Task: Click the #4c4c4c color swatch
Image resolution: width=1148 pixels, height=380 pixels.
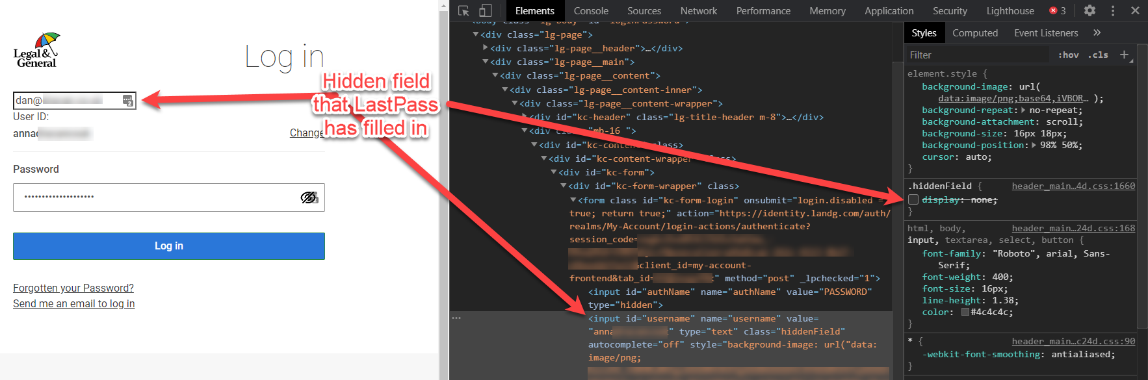Action: tap(965, 312)
